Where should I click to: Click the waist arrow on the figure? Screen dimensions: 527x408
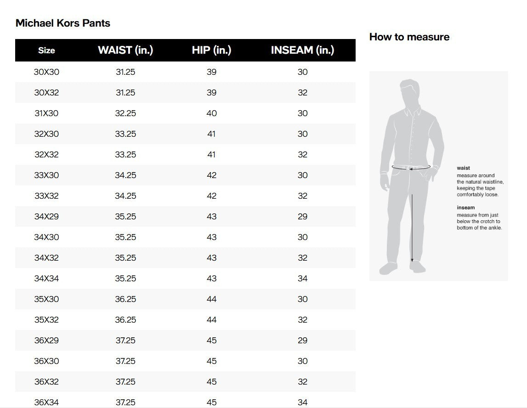(x=411, y=167)
